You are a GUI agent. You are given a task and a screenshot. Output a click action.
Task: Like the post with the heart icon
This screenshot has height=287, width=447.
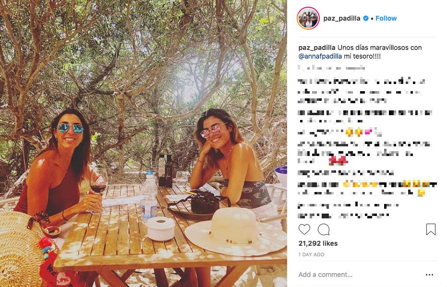304,229
